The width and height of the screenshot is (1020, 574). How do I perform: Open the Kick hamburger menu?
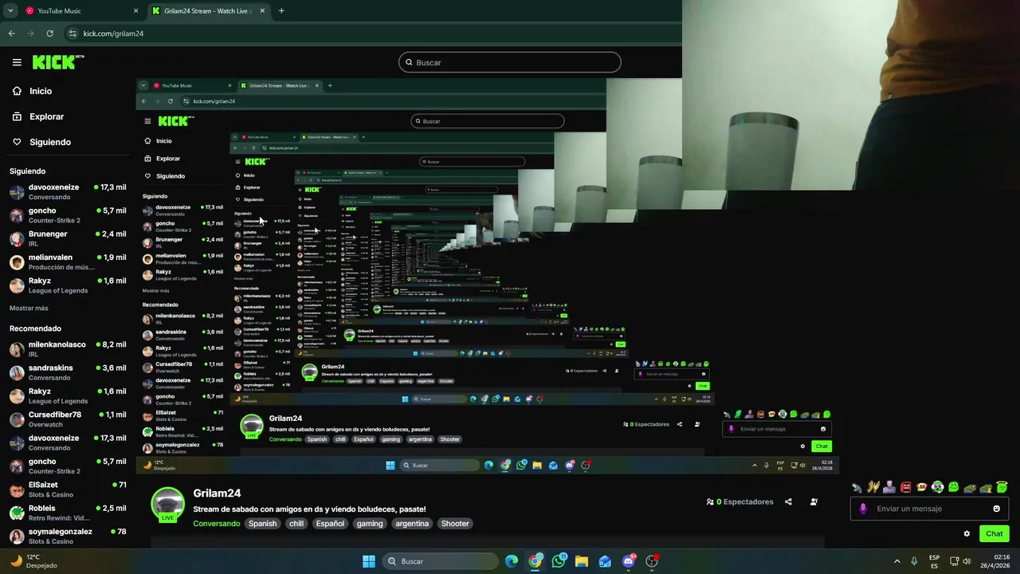pos(17,62)
